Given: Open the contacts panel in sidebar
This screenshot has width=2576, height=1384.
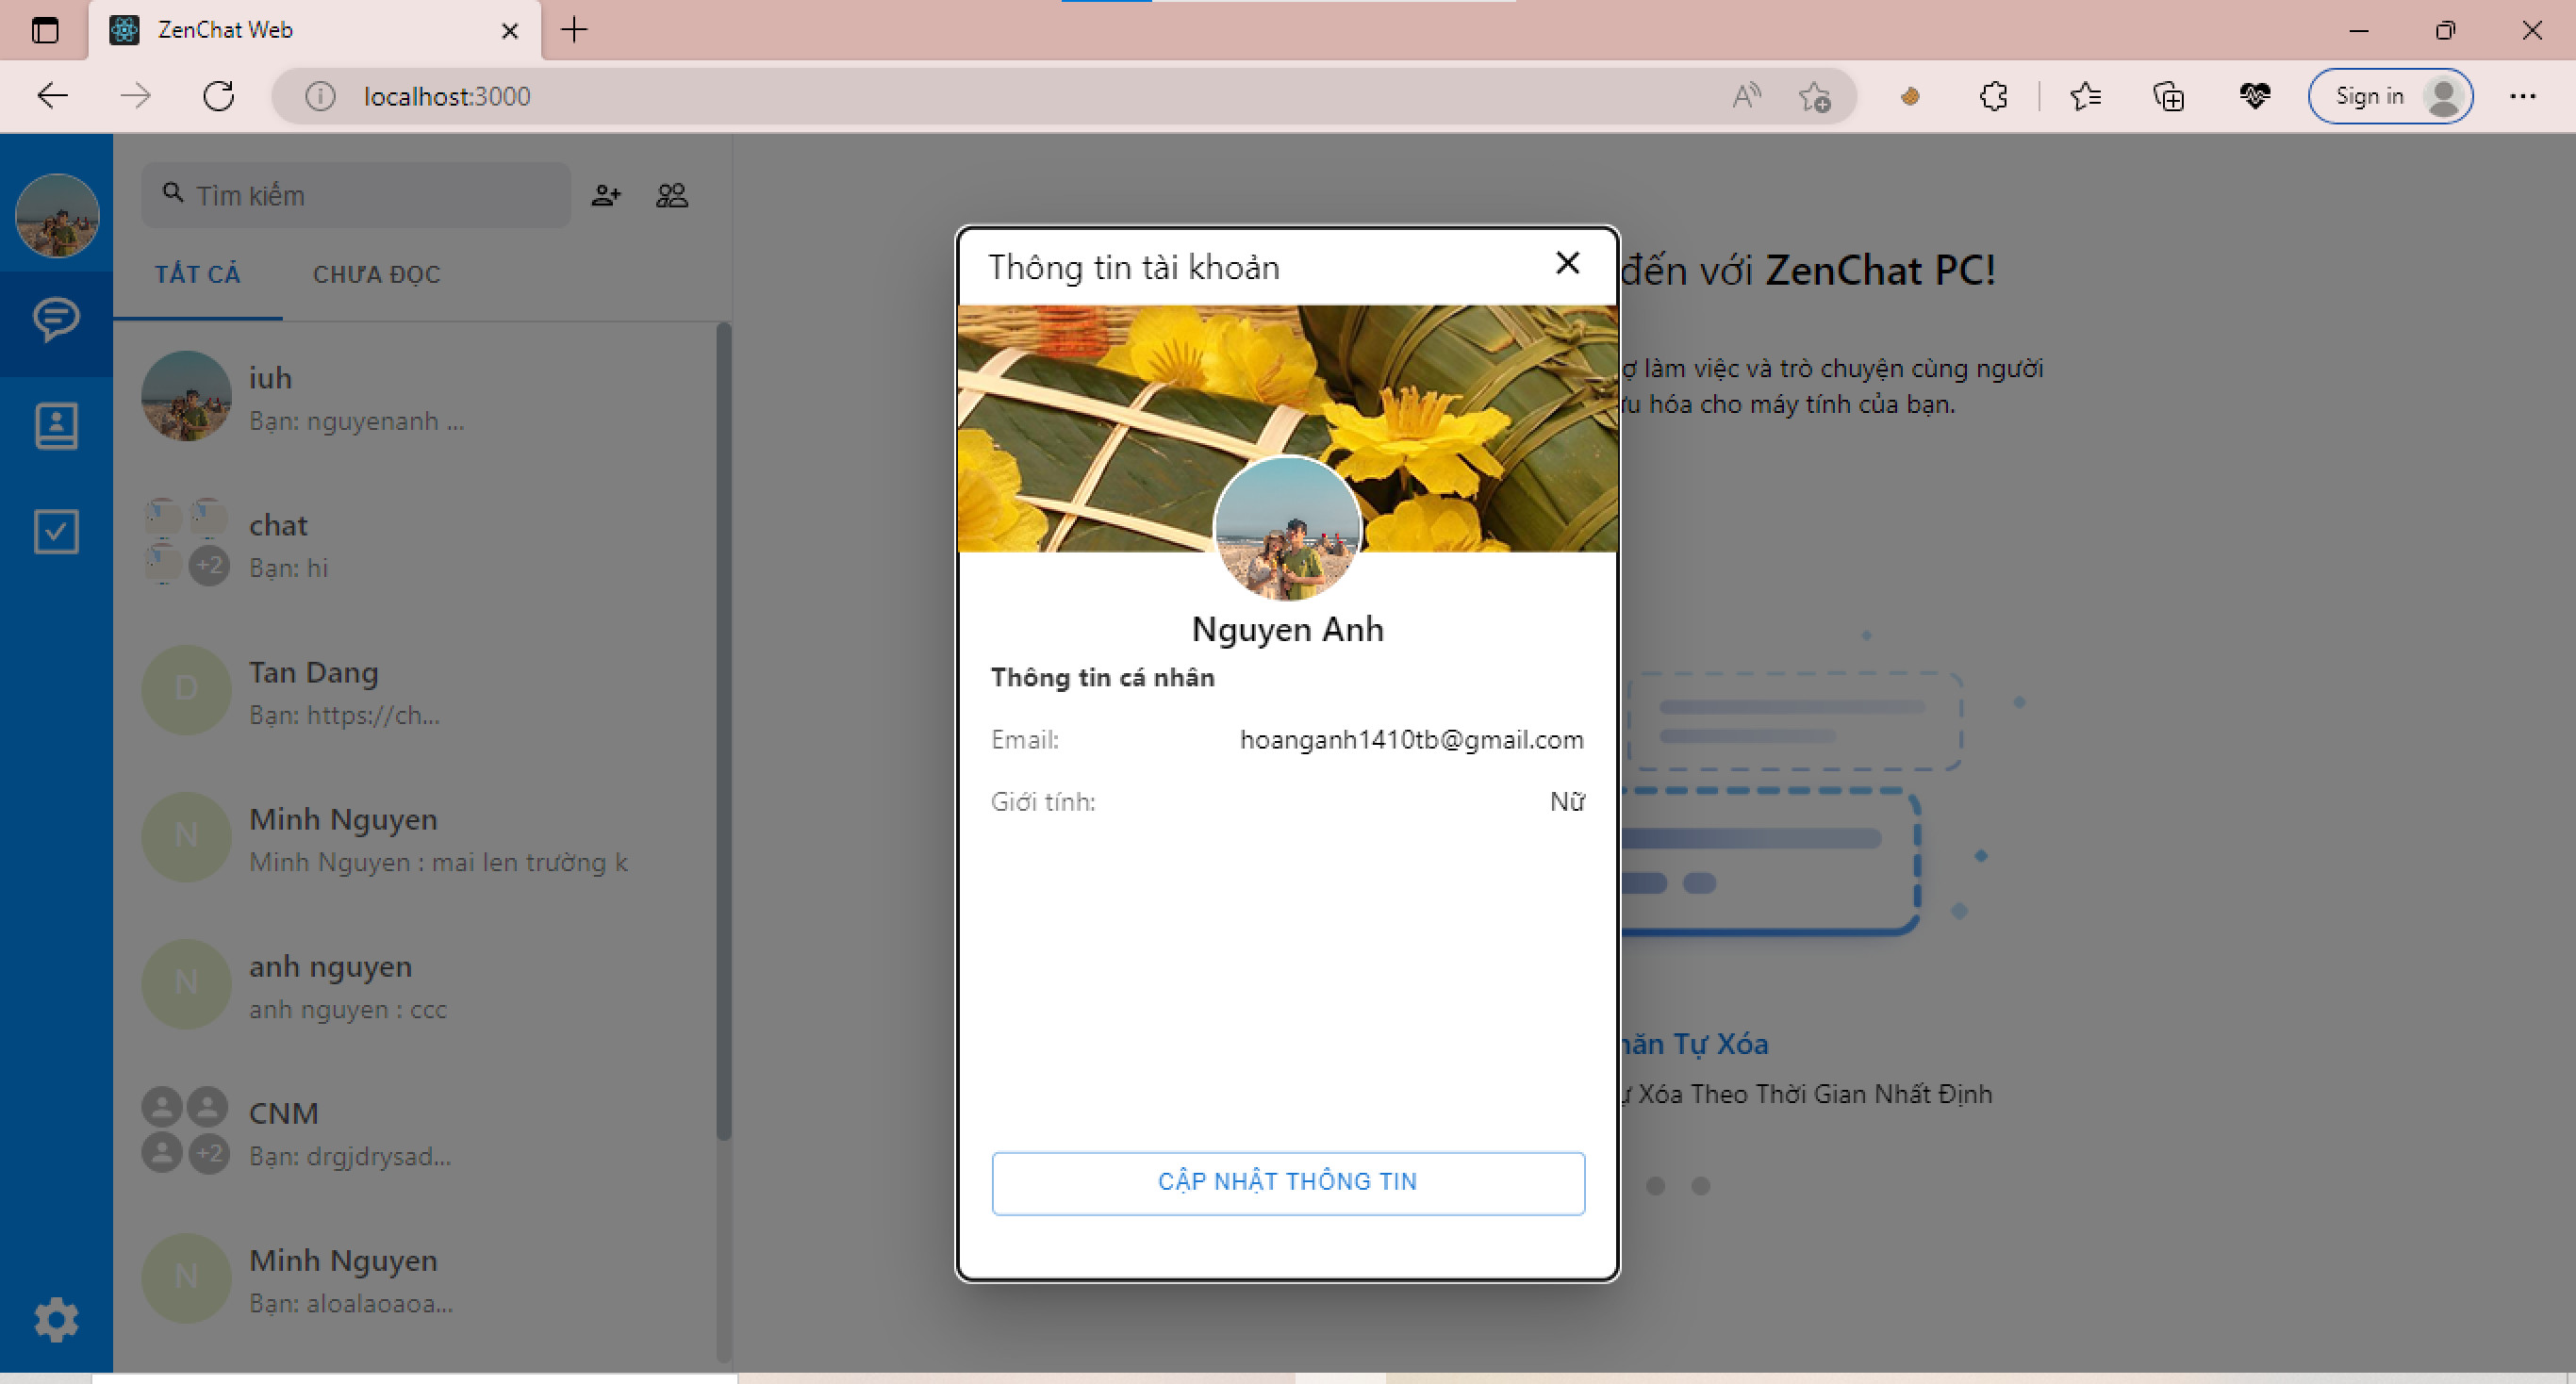Looking at the screenshot, I should (55, 425).
